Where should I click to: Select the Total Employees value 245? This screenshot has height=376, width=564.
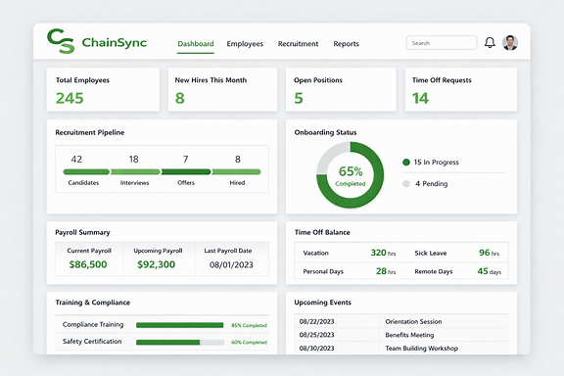coord(70,98)
